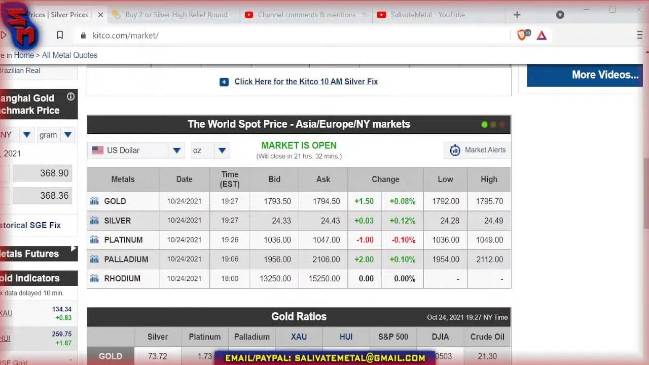Click the Shanghai Gold 368.90 price field
Viewport: 649px width, 365px height.
tap(42, 173)
